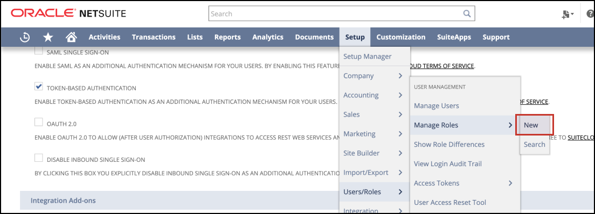
Task: Expand the Manage Roles submenu
Action: 465,125
